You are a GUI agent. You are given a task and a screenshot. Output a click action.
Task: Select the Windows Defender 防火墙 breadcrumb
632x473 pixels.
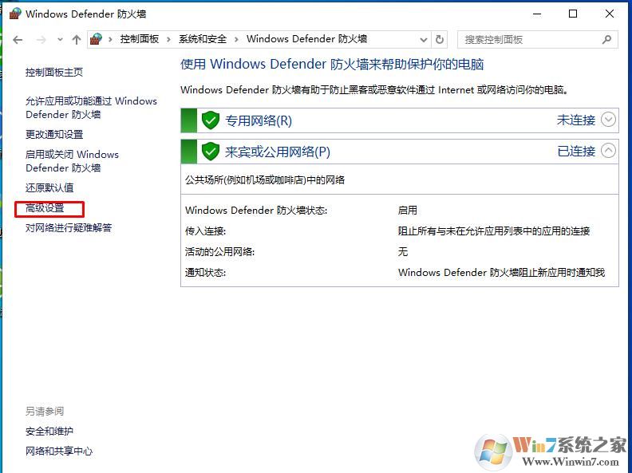pyautogui.click(x=306, y=39)
